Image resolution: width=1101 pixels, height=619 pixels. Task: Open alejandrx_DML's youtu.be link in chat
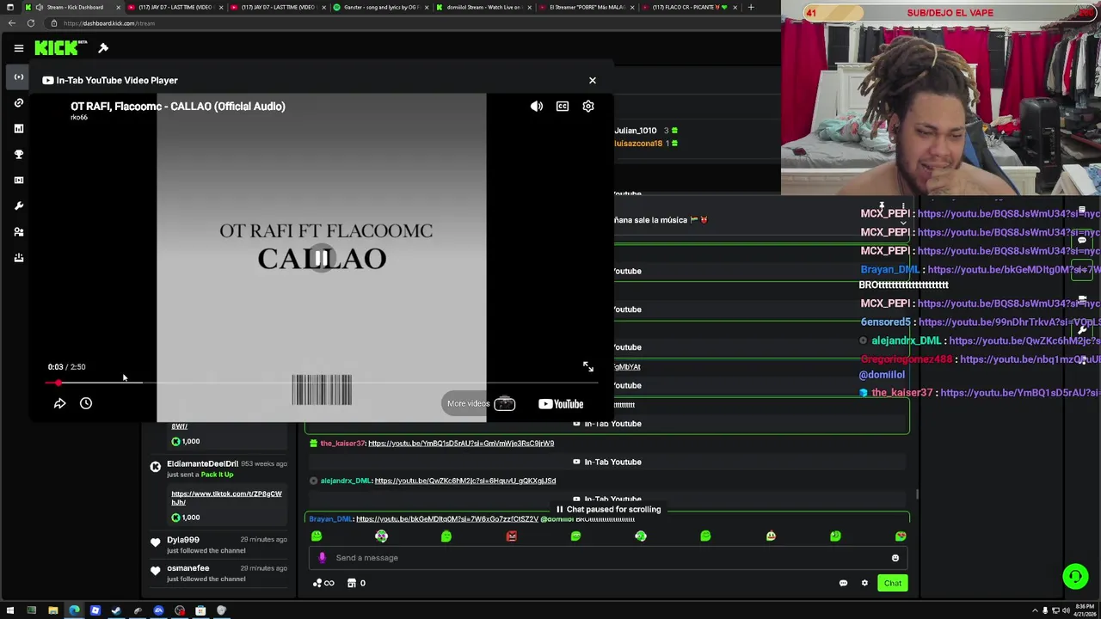pos(465,481)
